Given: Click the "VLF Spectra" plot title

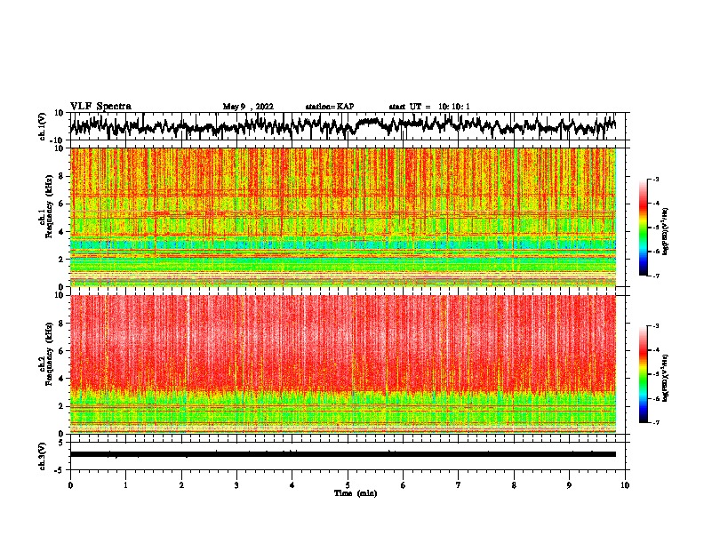Looking at the screenshot, I should point(100,106).
